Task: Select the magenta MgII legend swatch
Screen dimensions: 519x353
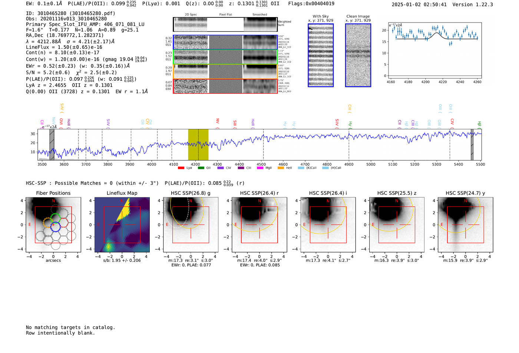Action: [x=260, y=168]
